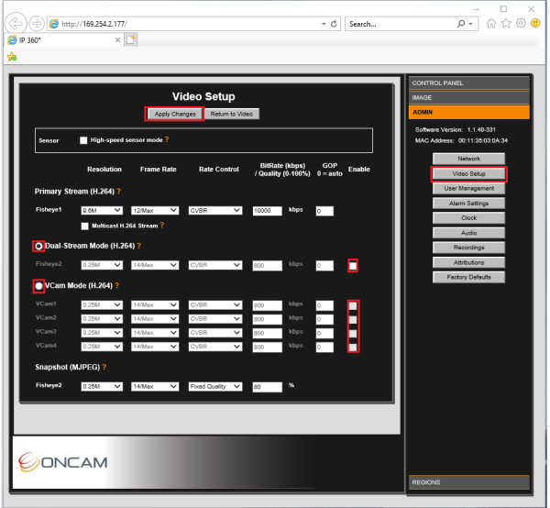Open Snapshot Fisheye2 frame rate dropdown
This screenshot has width=550, height=508.
pos(155,387)
